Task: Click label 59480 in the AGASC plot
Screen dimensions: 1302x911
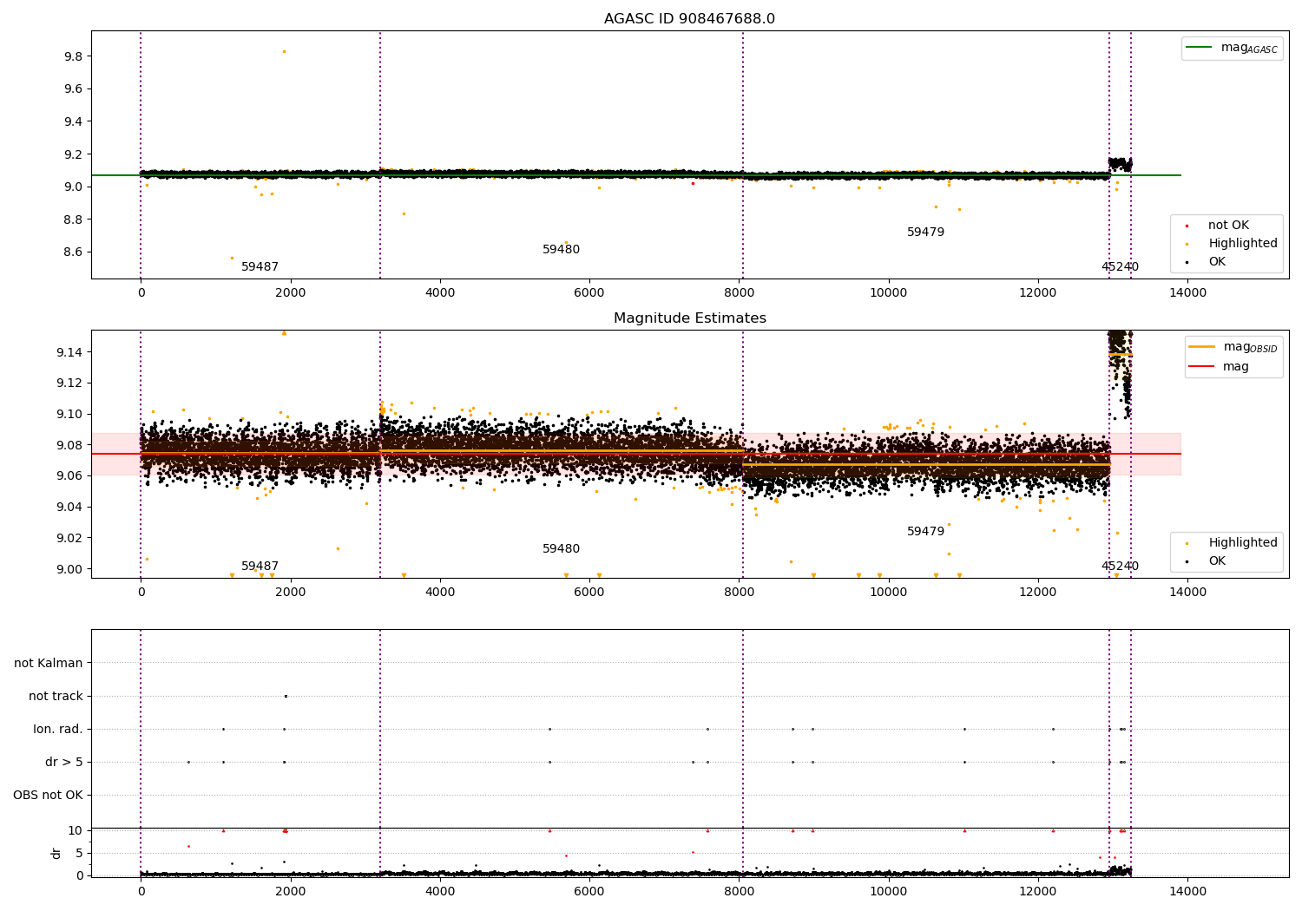Action: pos(561,250)
